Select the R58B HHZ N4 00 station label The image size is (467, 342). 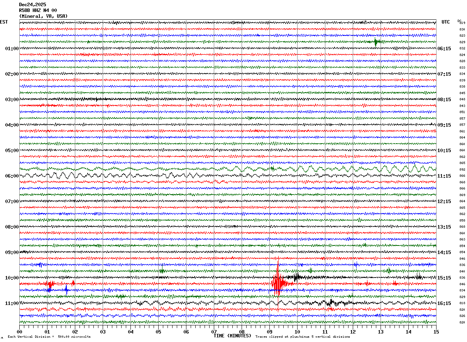38,10
